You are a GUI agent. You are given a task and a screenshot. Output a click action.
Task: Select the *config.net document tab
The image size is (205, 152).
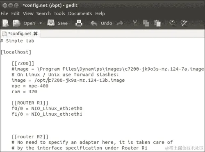tap(20, 34)
